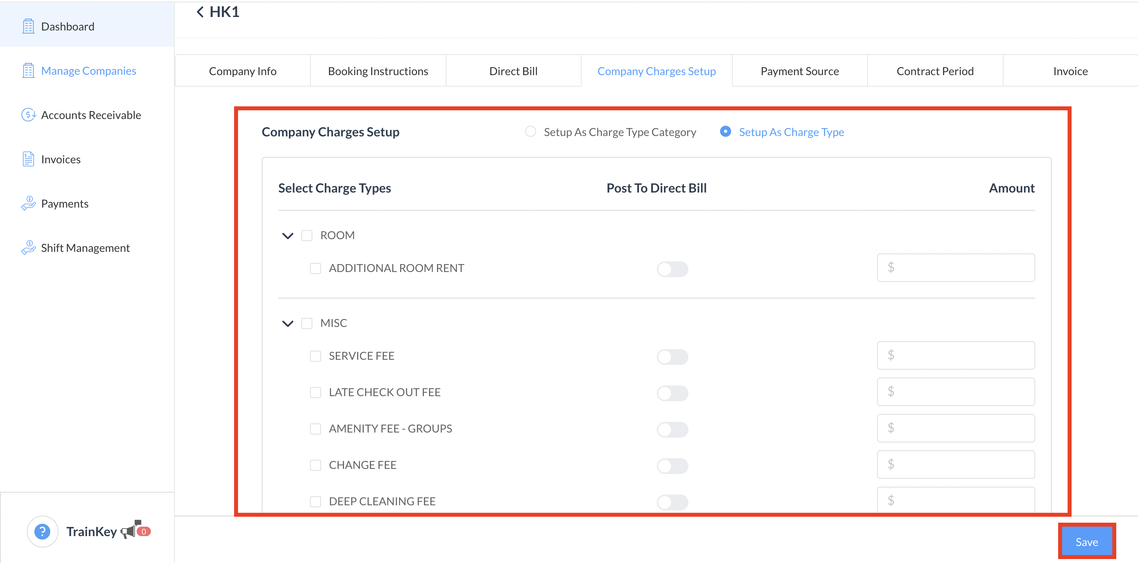Open Accounts Receivable dollar icon
Image resolution: width=1138 pixels, height=563 pixels.
coord(28,115)
